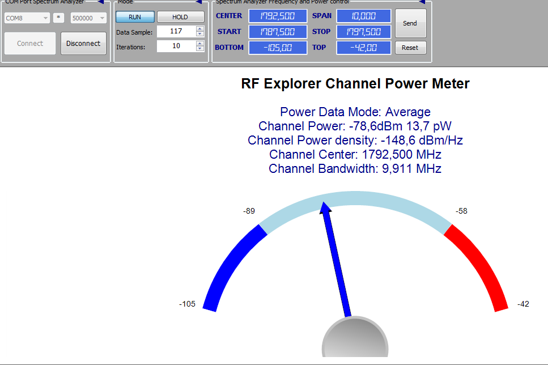Click the light blue middle gauge segment
The height and width of the screenshot is (365, 548).
click(x=355, y=200)
